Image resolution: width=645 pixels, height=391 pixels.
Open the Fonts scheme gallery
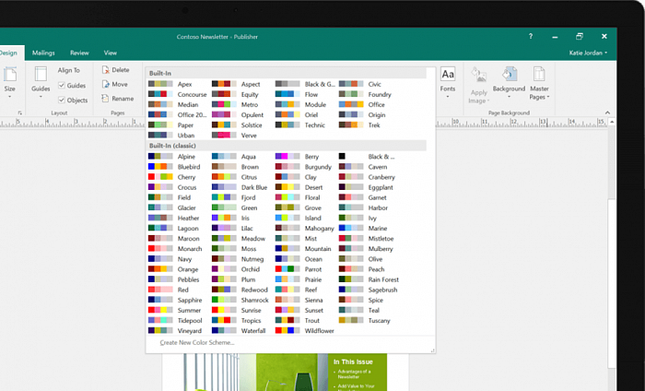pos(448,79)
